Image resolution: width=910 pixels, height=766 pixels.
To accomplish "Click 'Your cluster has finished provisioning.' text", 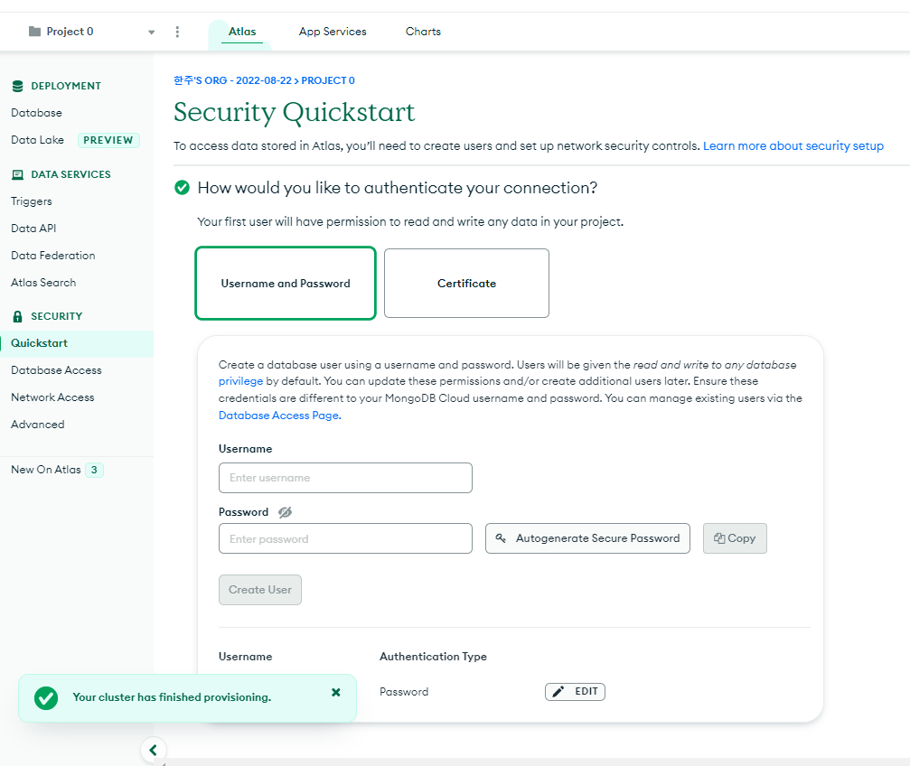I will point(172,697).
